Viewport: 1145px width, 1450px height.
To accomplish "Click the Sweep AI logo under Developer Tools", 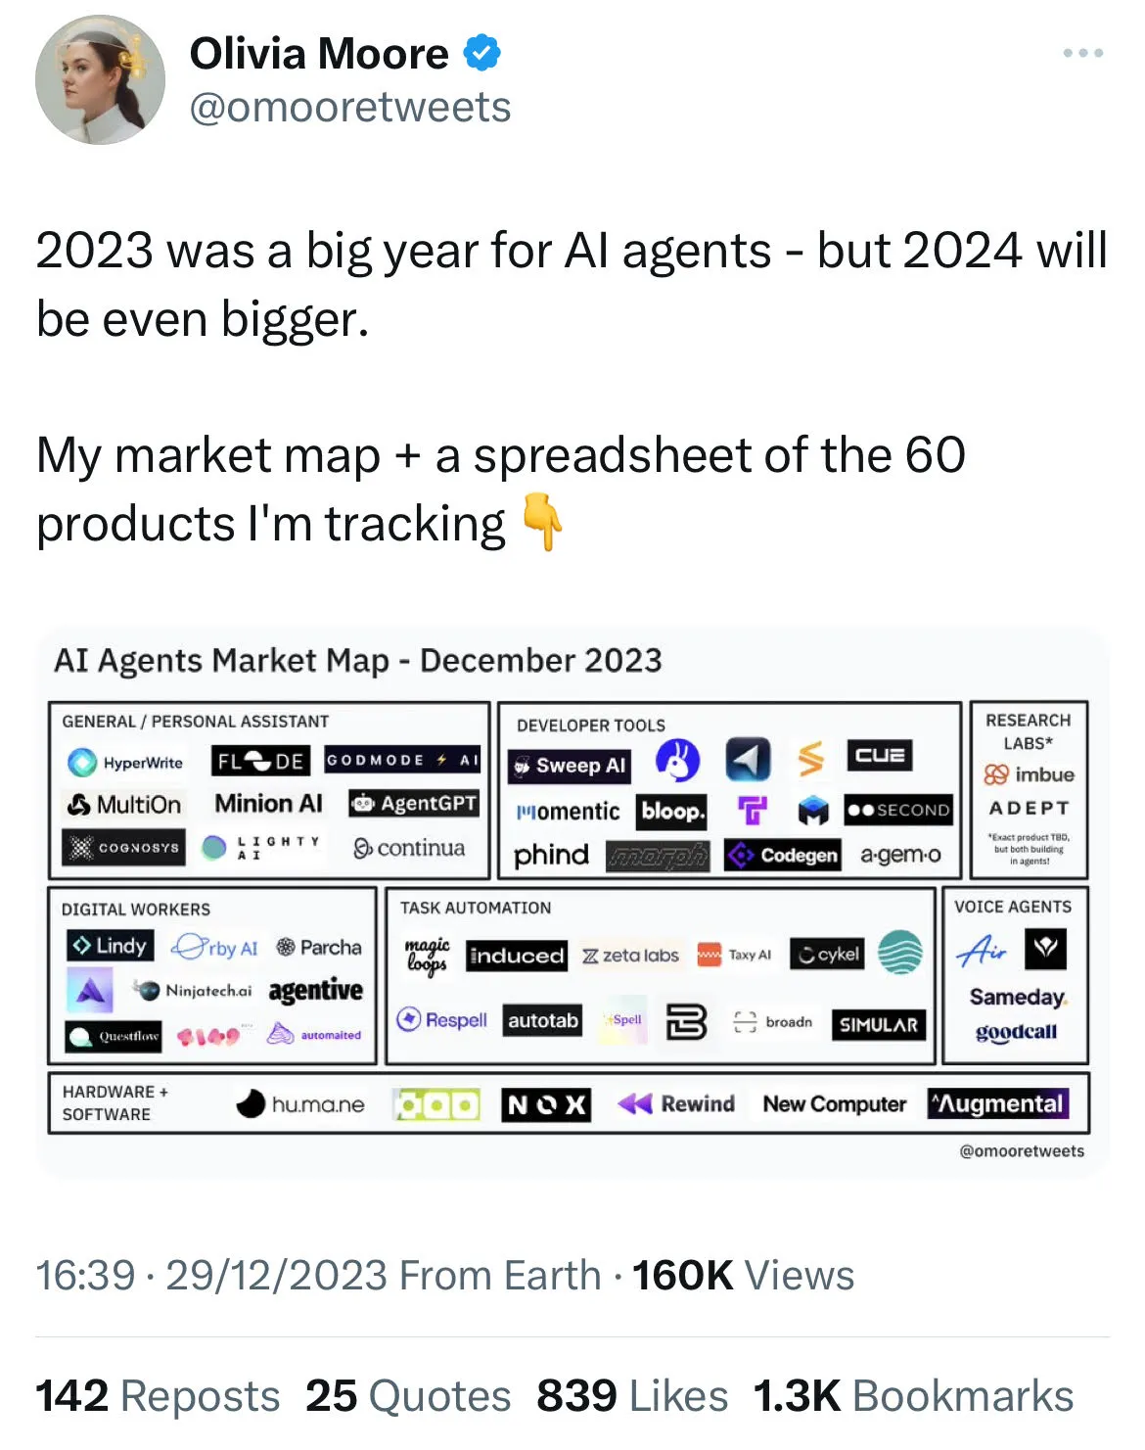I will pos(571,766).
